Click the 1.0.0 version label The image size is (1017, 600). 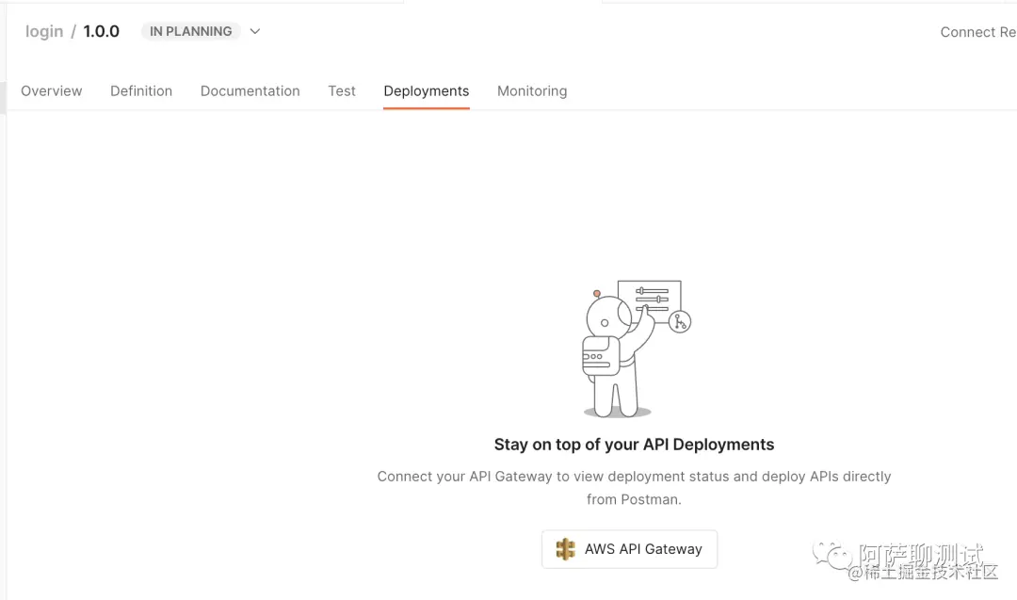coord(101,31)
